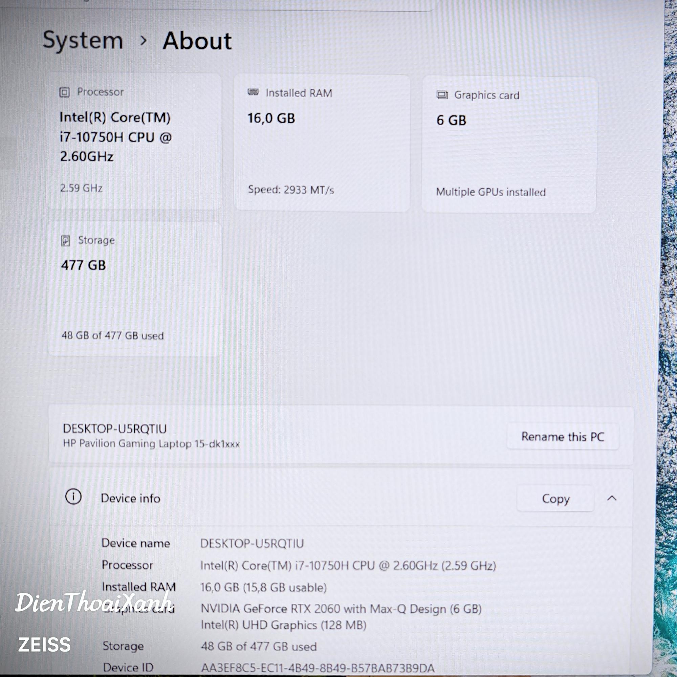Screen dimensions: 677x677
Task: Click the About breadcrumb heading
Action: click(x=197, y=41)
